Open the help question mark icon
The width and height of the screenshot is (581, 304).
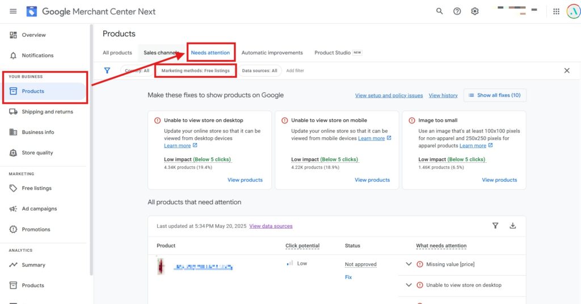(457, 11)
